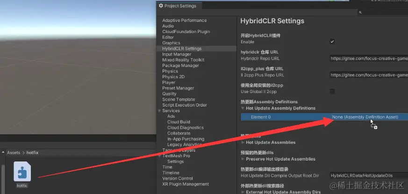Collapse Hot Update Assembly Definitions foldout
This screenshot has width=408, height=194.
click(243, 108)
